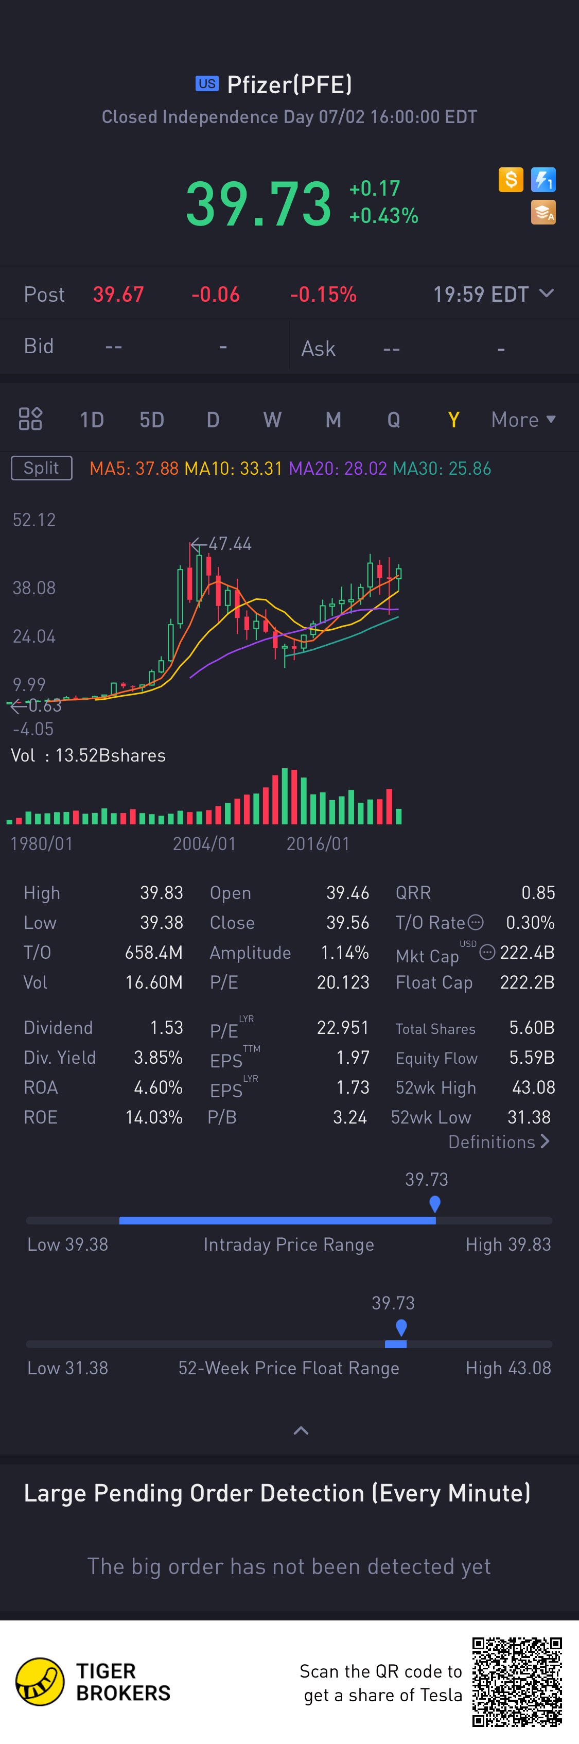579x1744 pixels.
Task: Tap the blue lightning bolt icon
Action: coord(543,179)
